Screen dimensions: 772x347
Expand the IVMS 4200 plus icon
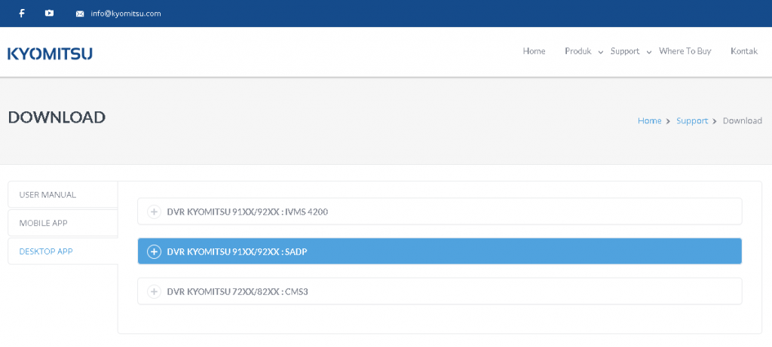pos(154,212)
